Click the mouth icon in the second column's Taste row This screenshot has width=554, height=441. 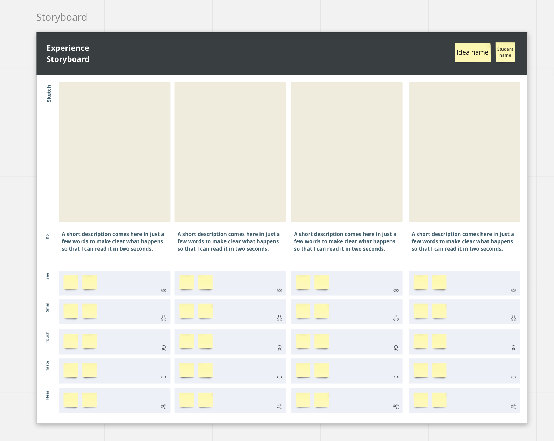coord(279,377)
